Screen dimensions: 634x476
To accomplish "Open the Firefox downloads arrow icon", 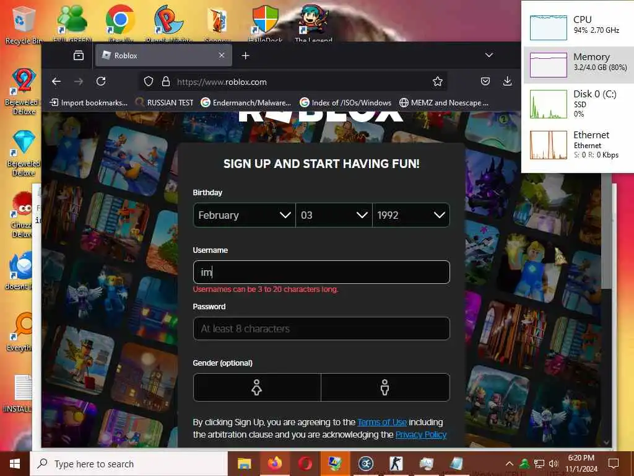I will 507,82.
